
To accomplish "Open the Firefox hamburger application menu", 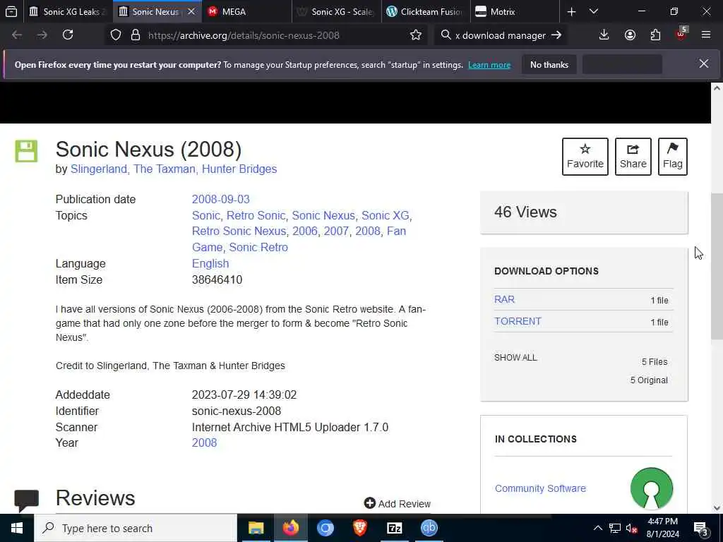I will coord(706,35).
